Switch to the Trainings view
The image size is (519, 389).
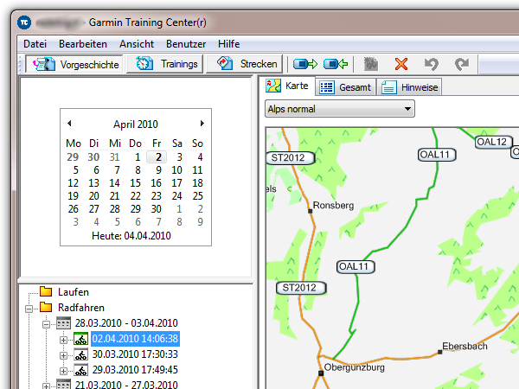coord(168,64)
